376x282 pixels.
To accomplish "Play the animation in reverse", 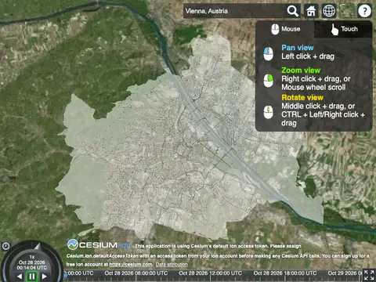I will pyautogui.click(x=20, y=277).
